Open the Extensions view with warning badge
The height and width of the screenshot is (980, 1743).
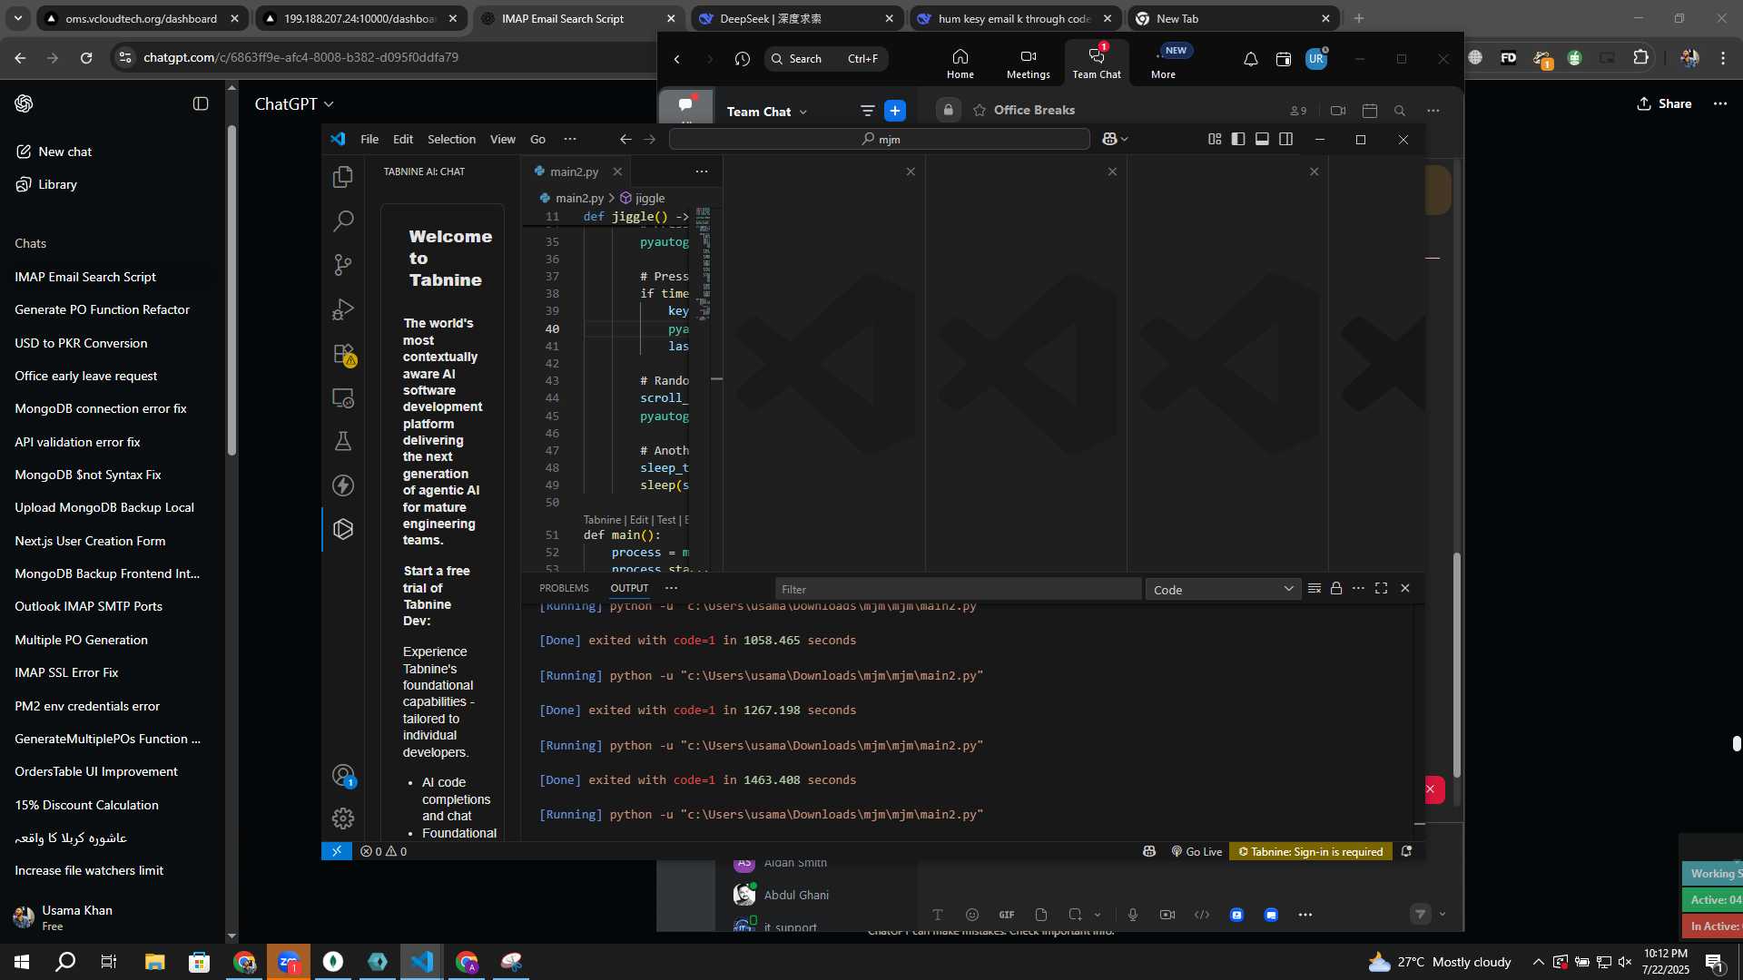click(343, 354)
